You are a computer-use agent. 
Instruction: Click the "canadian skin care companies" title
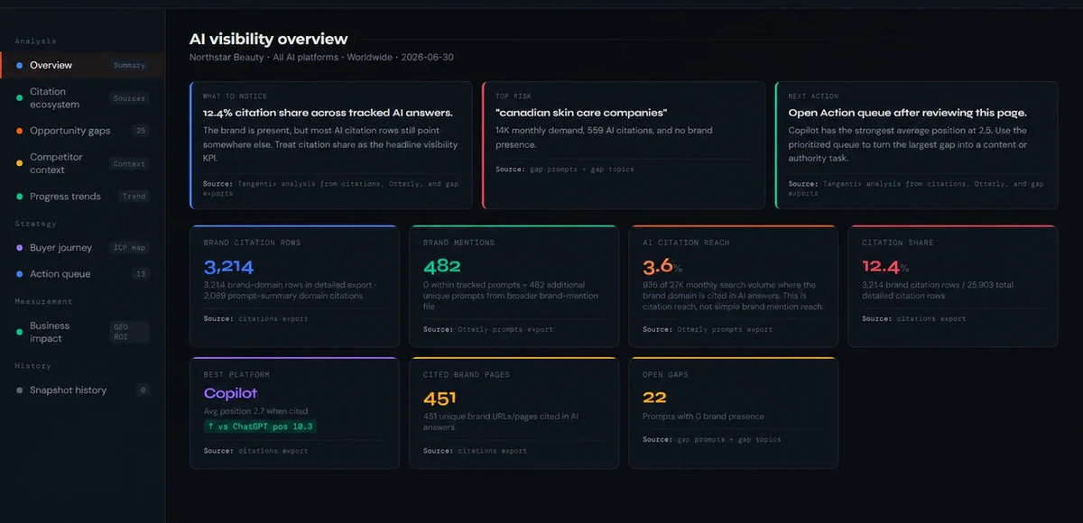(580, 113)
